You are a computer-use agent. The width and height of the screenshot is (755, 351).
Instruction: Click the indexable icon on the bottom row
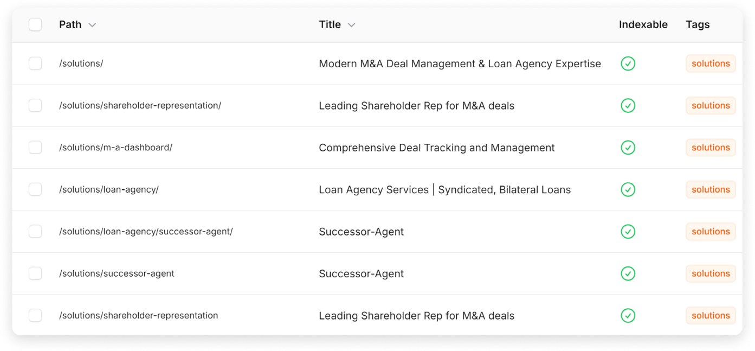pyautogui.click(x=629, y=315)
